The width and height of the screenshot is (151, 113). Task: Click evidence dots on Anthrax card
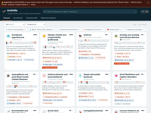click(x=107, y=35)
